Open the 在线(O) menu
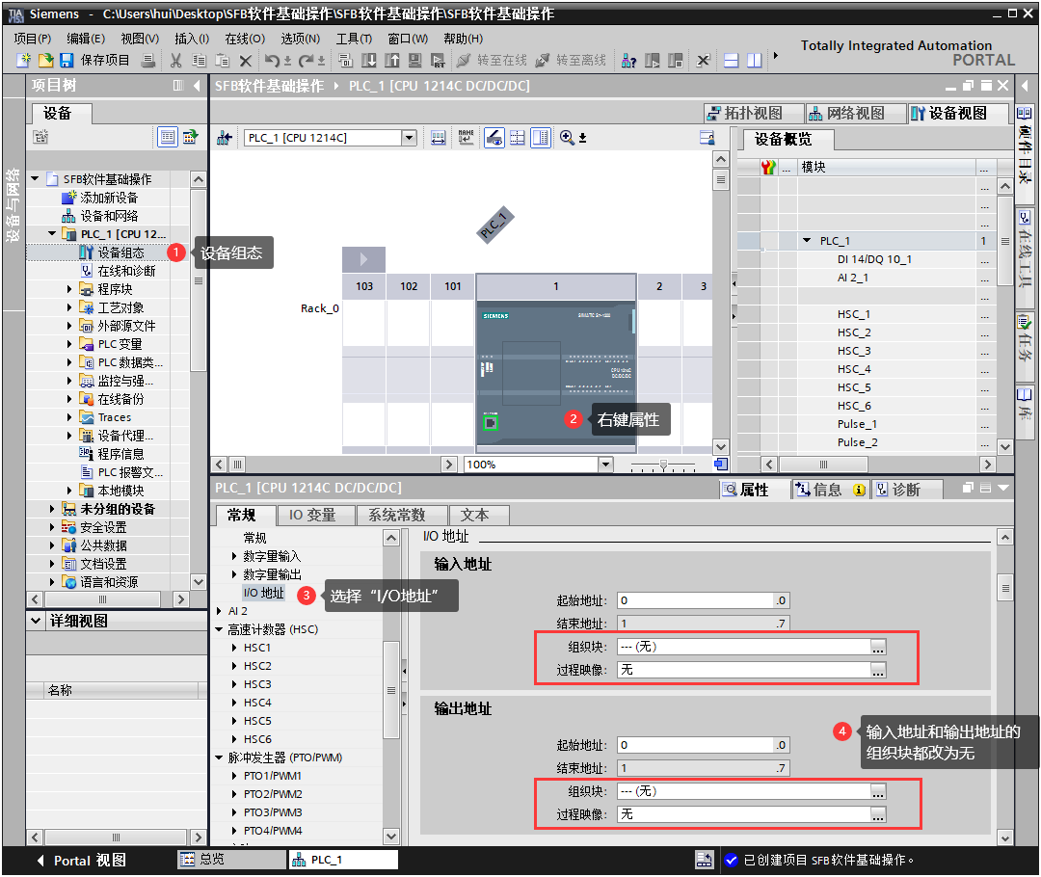 [245, 39]
